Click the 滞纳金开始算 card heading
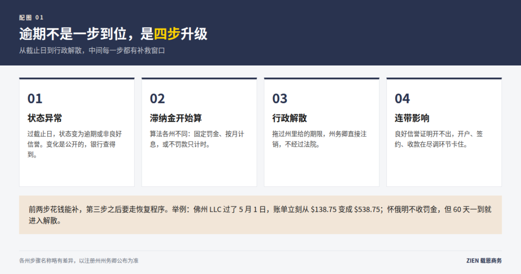Image resolution: width=521 pixels, height=274 pixels. (x=176, y=118)
